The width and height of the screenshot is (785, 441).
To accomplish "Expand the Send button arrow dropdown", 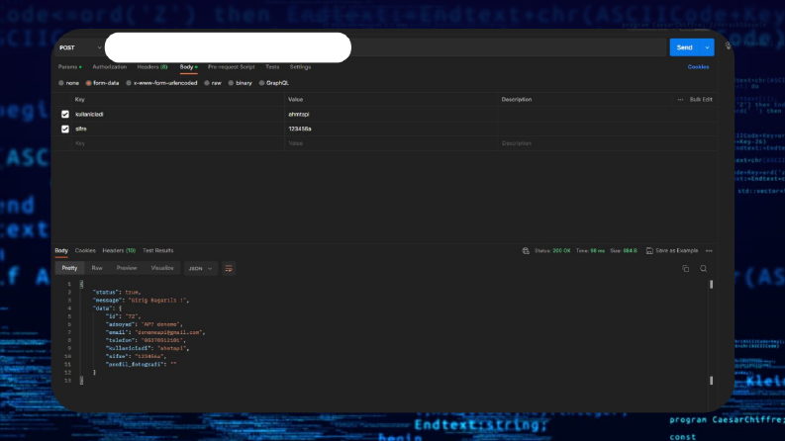I will pyautogui.click(x=707, y=47).
